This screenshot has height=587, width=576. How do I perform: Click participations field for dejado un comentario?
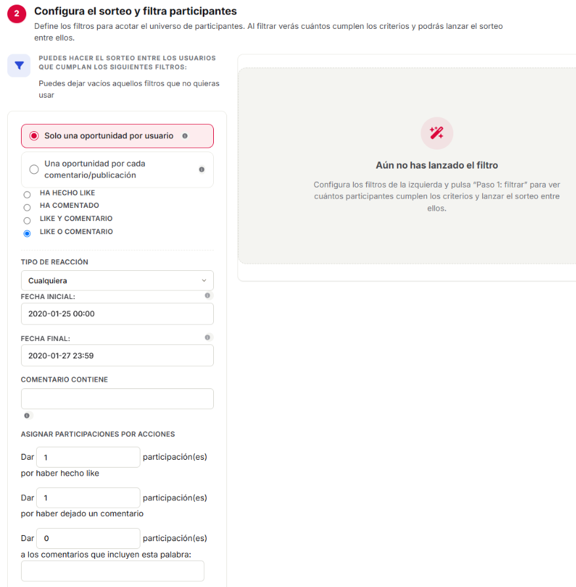(x=89, y=498)
